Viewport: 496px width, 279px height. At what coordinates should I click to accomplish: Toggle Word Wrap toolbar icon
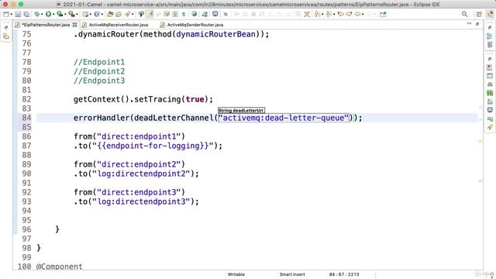coord(167,14)
